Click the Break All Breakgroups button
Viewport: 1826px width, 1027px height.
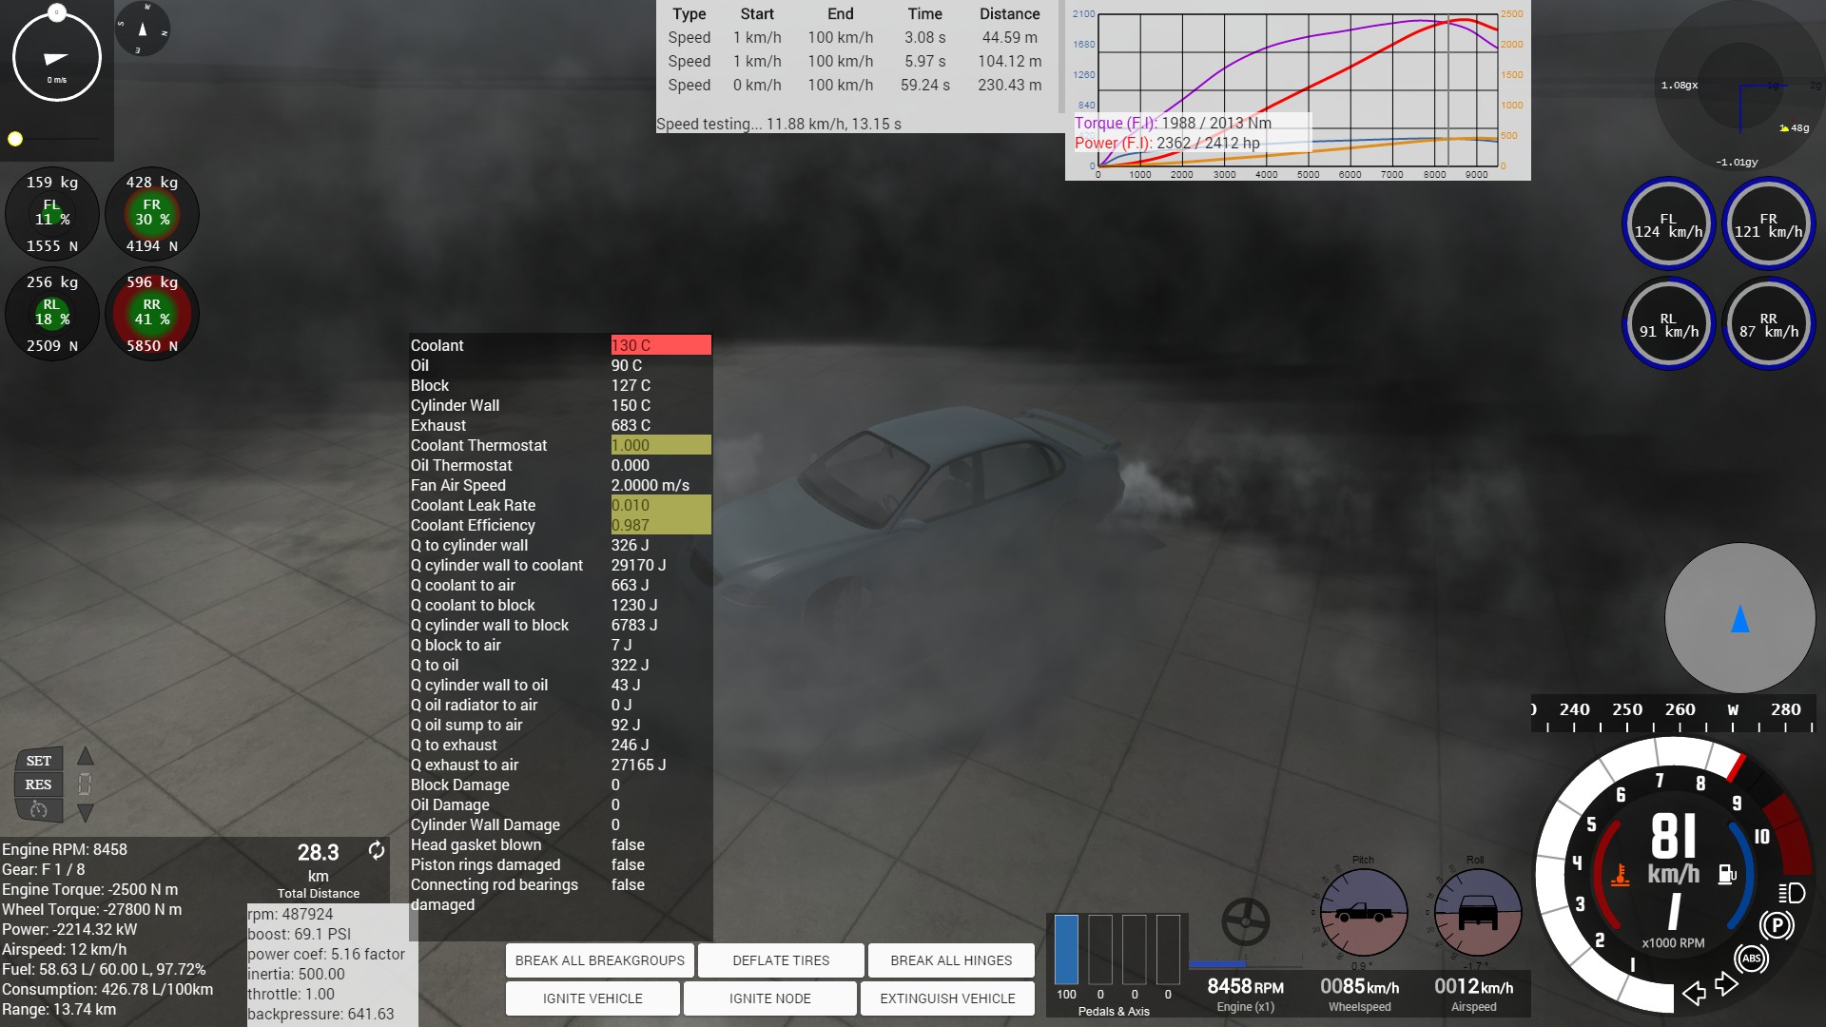point(599,960)
